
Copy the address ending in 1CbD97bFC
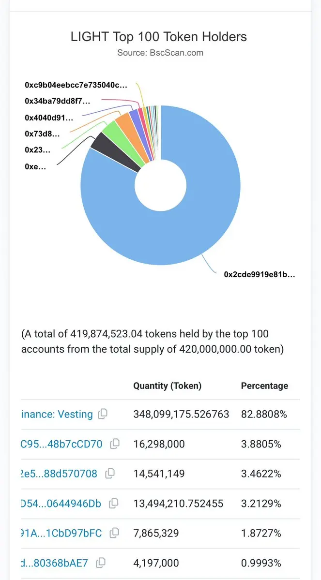pyautogui.click(x=114, y=533)
